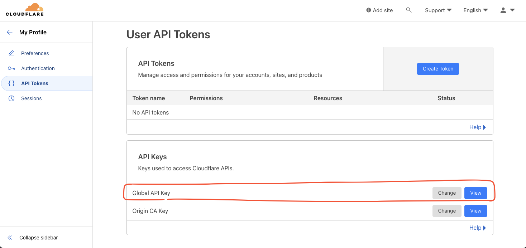526x248 pixels.
Task: Change the Origin CA Key
Action: [x=446, y=211]
